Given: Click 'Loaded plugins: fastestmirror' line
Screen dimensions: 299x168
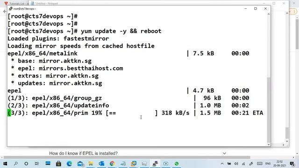Looking at the screenshot, I should point(58,38).
